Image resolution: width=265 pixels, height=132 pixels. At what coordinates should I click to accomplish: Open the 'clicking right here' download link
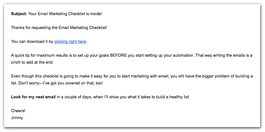click(x=70, y=42)
